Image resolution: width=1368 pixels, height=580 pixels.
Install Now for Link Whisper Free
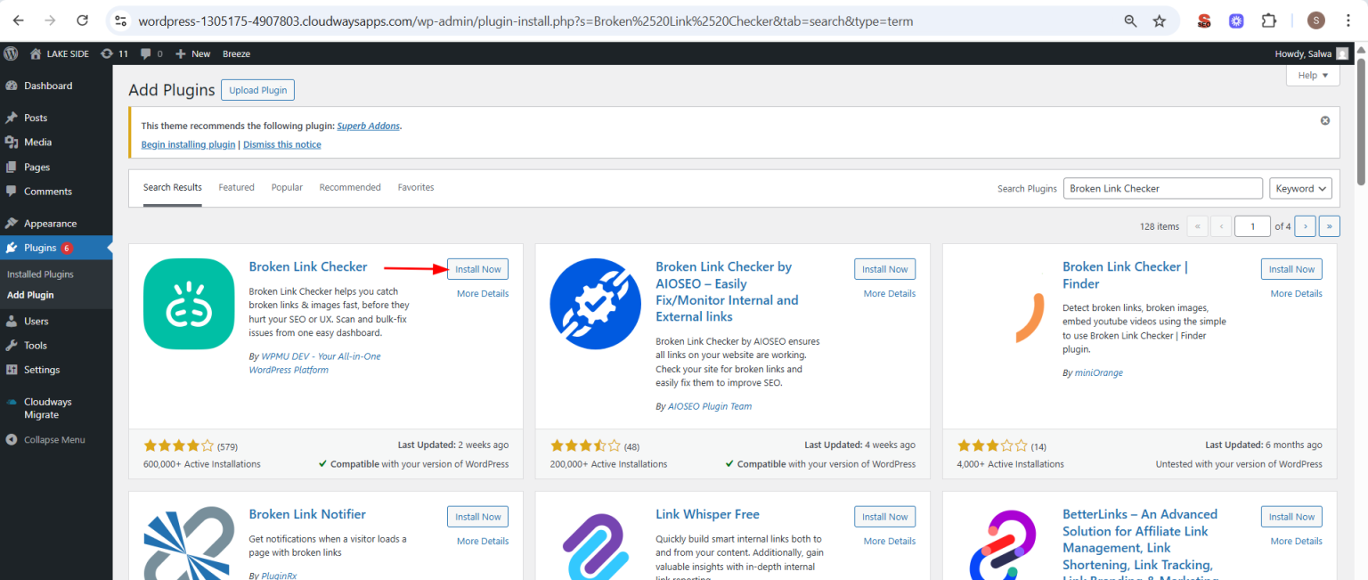click(884, 517)
